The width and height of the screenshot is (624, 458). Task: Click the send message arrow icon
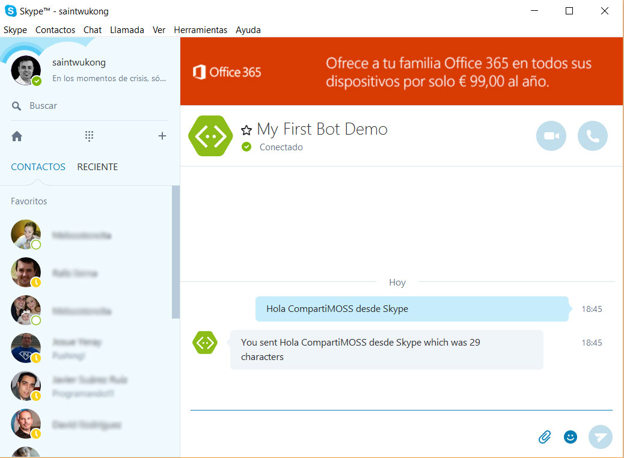[x=600, y=437]
